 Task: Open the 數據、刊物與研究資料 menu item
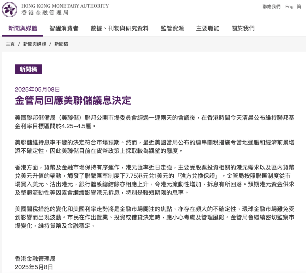coord(120,29)
